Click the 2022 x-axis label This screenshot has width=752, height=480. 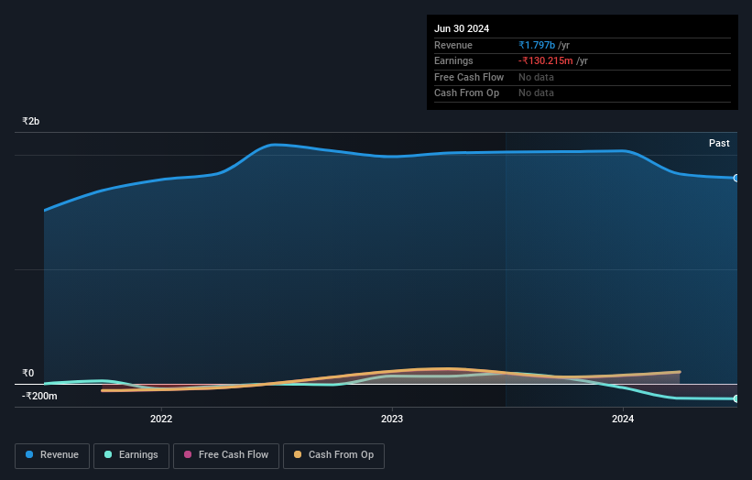(x=161, y=419)
